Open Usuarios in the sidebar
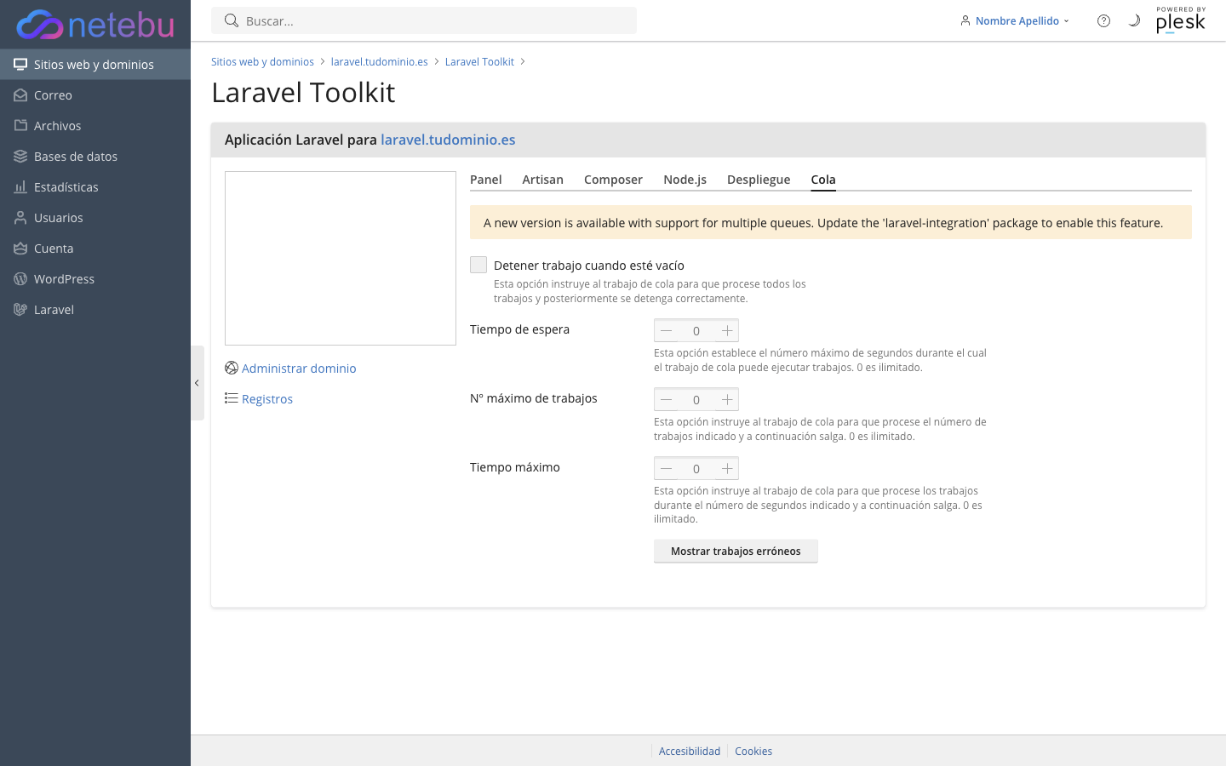1226x766 pixels. tap(95, 218)
